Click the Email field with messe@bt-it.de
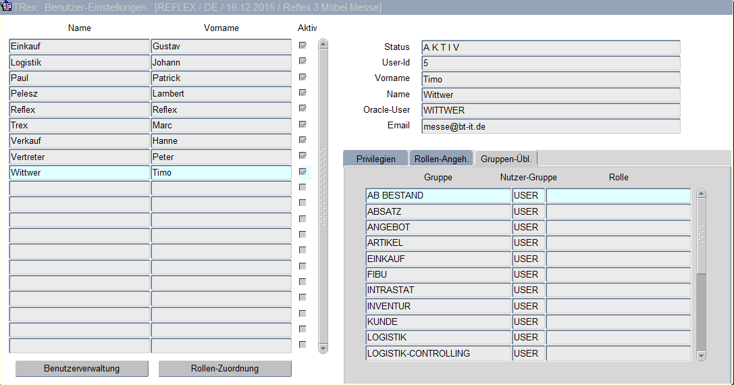Image resolution: width=734 pixels, height=385 pixels. (550, 126)
